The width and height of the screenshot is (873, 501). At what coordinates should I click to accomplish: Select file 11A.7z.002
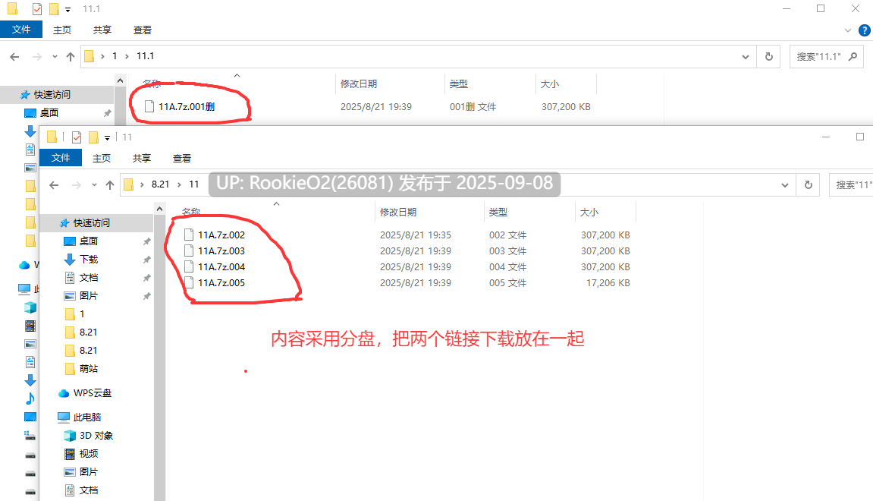coord(221,235)
